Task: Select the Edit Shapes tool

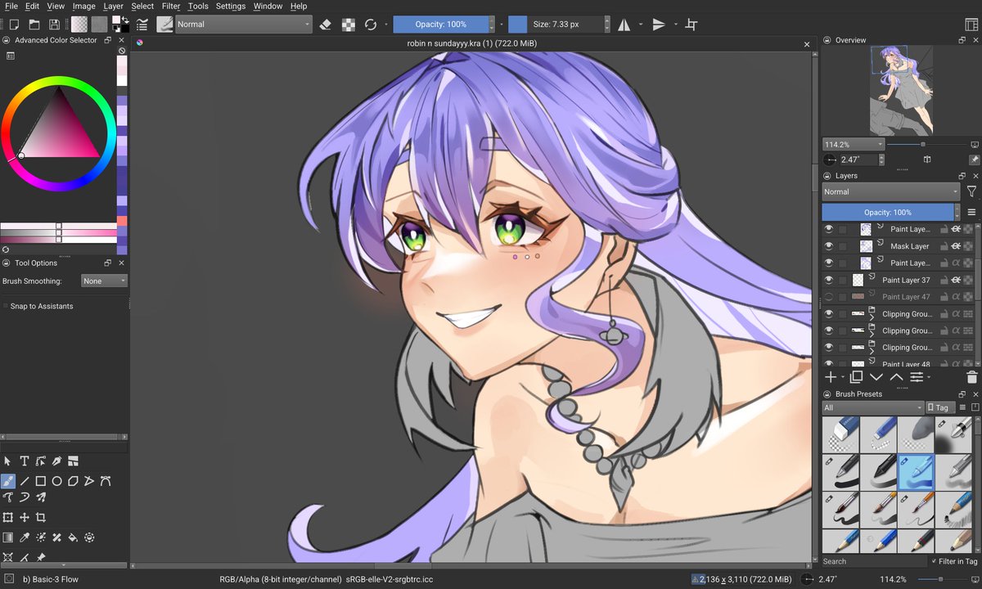Action: tap(40, 461)
